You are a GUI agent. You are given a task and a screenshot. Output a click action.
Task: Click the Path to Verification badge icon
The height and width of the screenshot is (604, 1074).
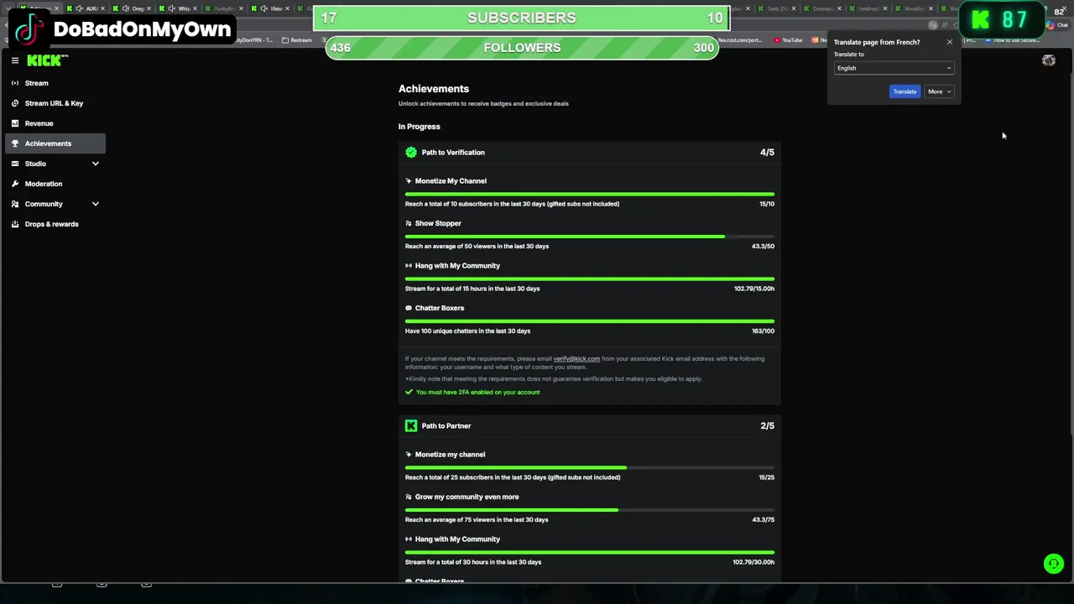click(x=411, y=153)
